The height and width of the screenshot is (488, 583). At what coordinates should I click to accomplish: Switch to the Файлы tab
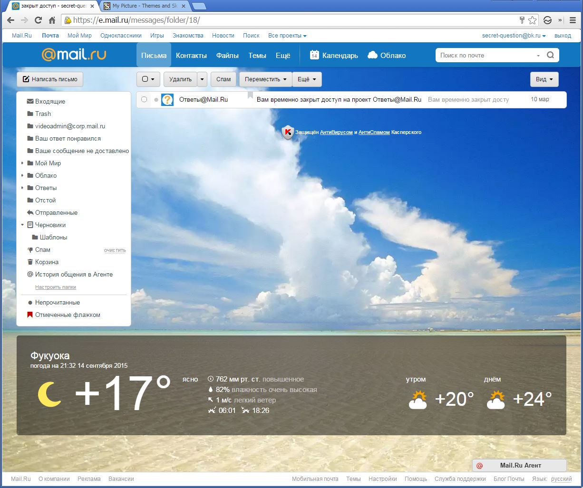[x=227, y=55]
